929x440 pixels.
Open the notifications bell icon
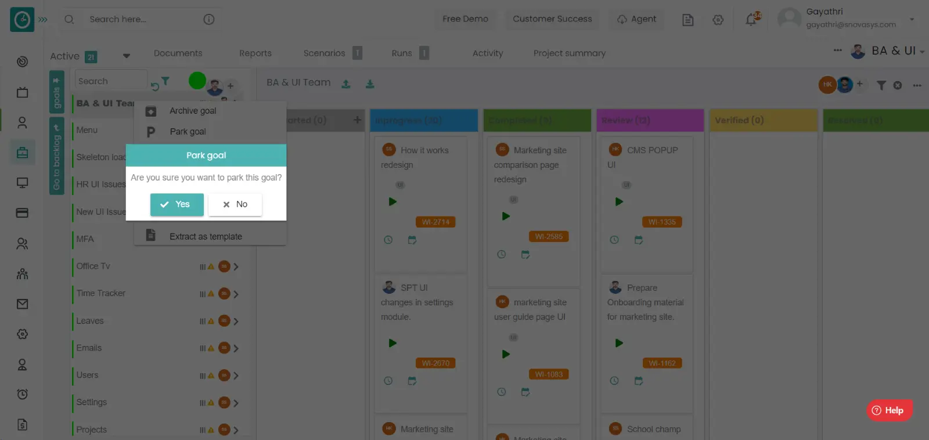click(752, 19)
